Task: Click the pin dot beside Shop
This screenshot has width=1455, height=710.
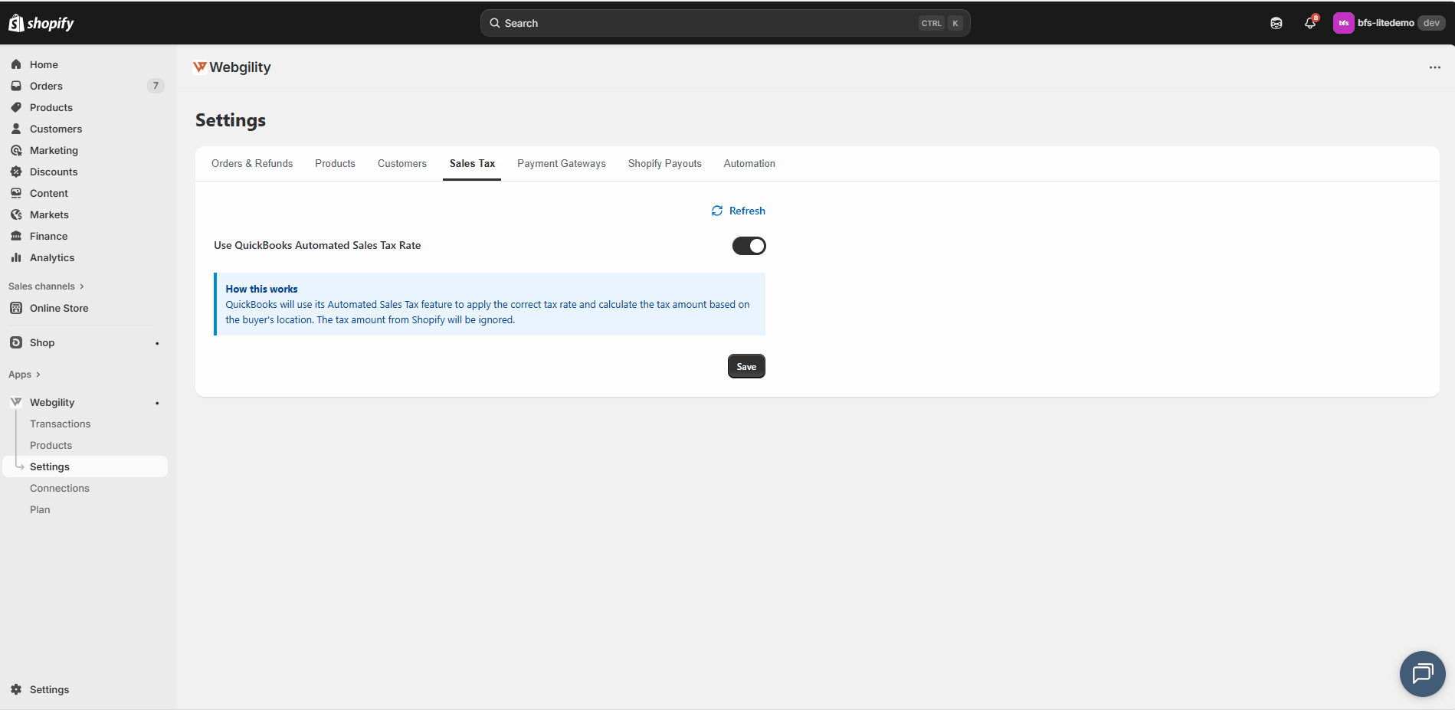Action: [157, 343]
